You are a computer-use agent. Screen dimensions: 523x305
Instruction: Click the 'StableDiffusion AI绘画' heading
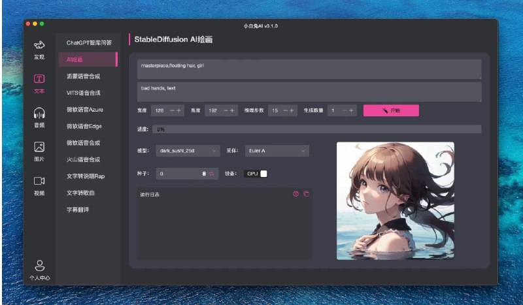coord(173,39)
